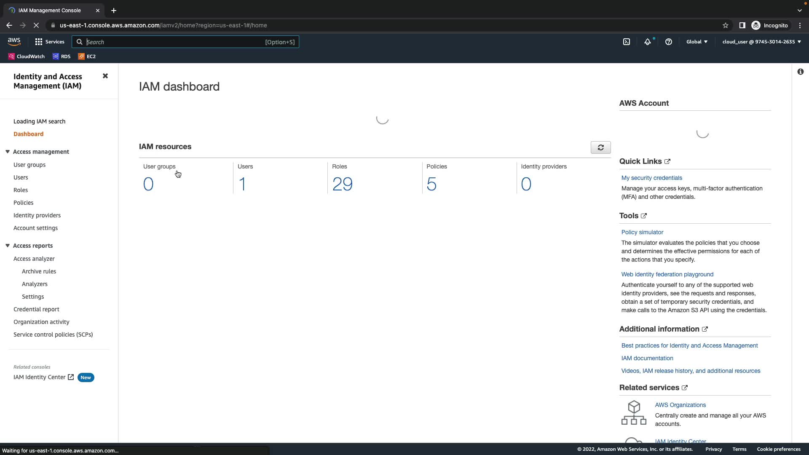This screenshot has height=455, width=809.
Task: Refresh the IAM resources list
Action: 600,147
